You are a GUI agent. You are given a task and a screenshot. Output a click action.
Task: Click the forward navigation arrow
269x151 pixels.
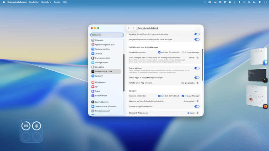[134, 28]
